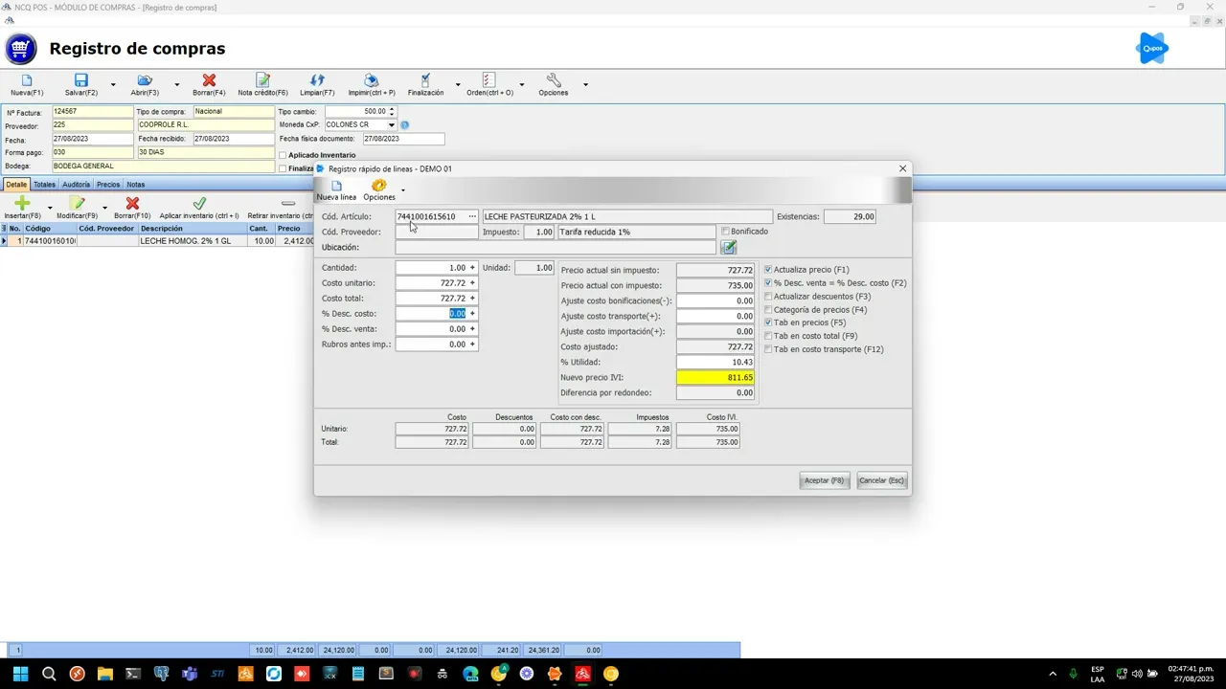Image resolution: width=1226 pixels, height=689 pixels.
Task: Switch to Auditoría tab
Action: pyautogui.click(x=76, y=185)
